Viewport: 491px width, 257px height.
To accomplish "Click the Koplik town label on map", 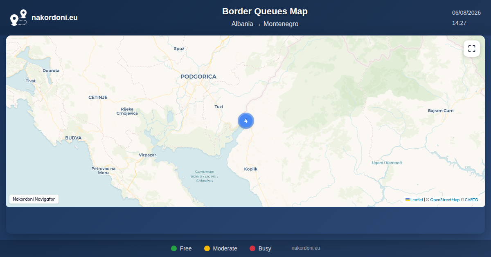I will point(251,169).
